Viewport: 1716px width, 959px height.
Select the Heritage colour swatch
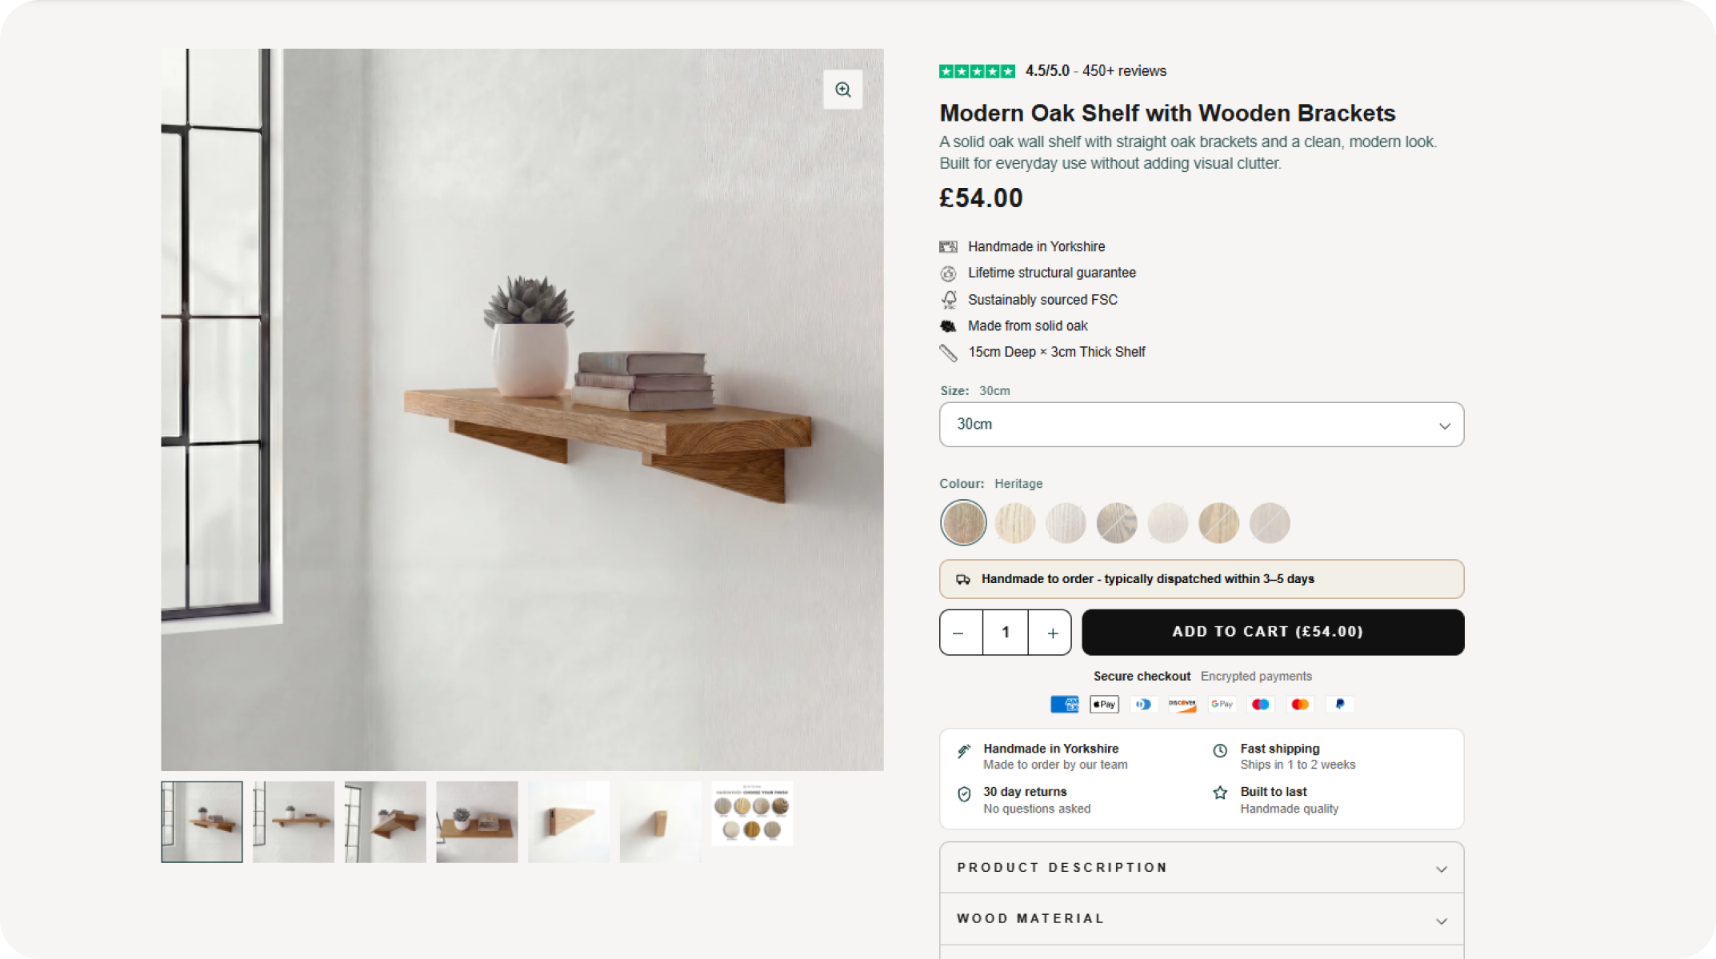963,523
